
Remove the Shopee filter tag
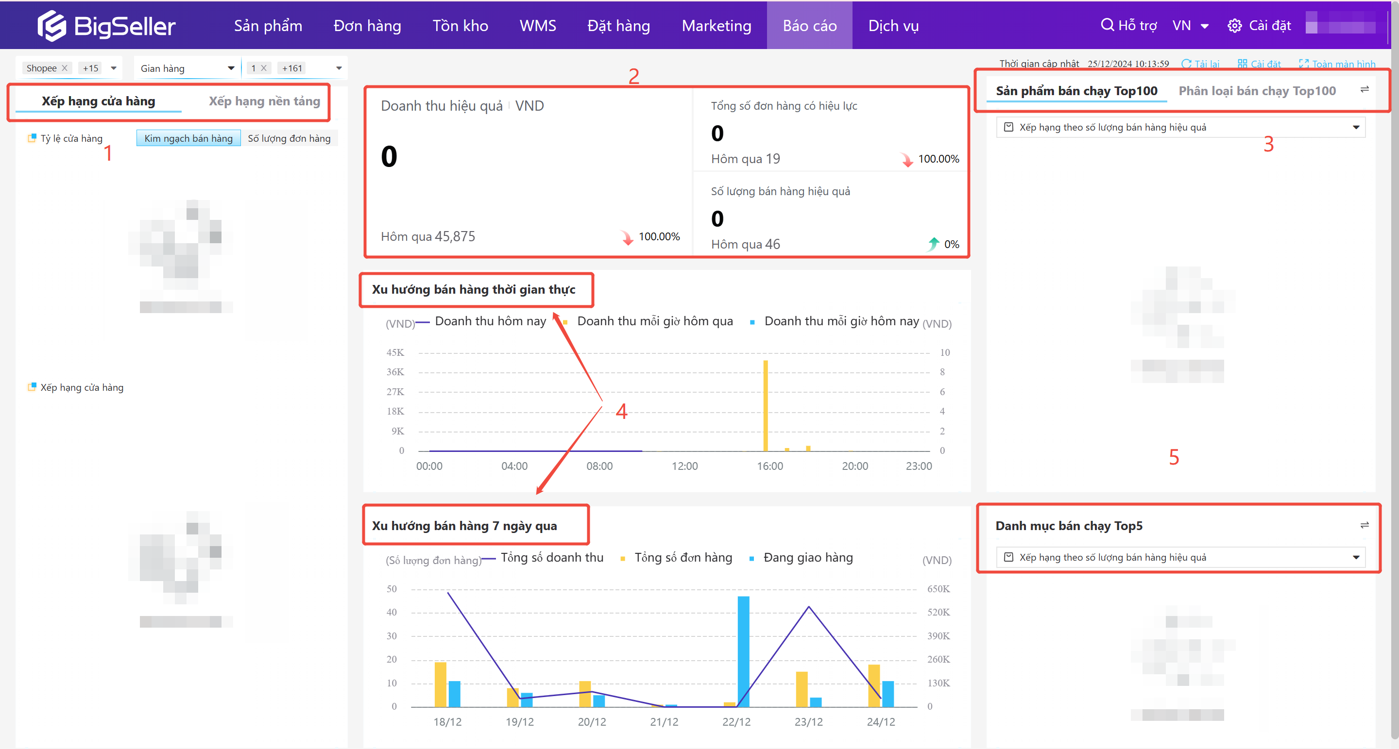[x=65, y=68]
